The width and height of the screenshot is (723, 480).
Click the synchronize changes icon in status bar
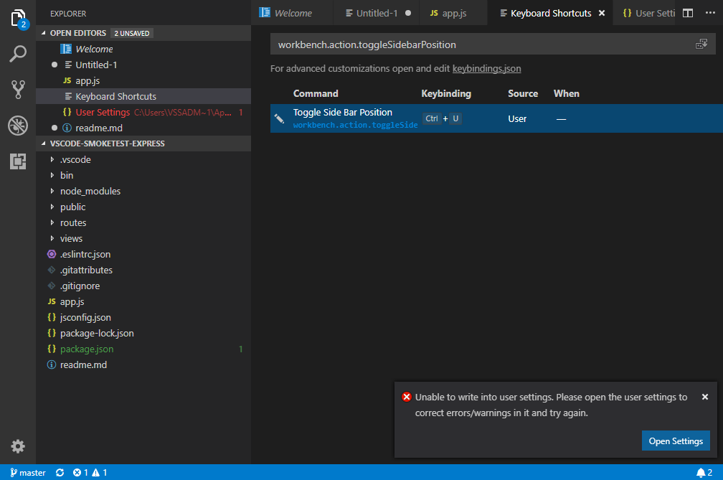[60, 472]
